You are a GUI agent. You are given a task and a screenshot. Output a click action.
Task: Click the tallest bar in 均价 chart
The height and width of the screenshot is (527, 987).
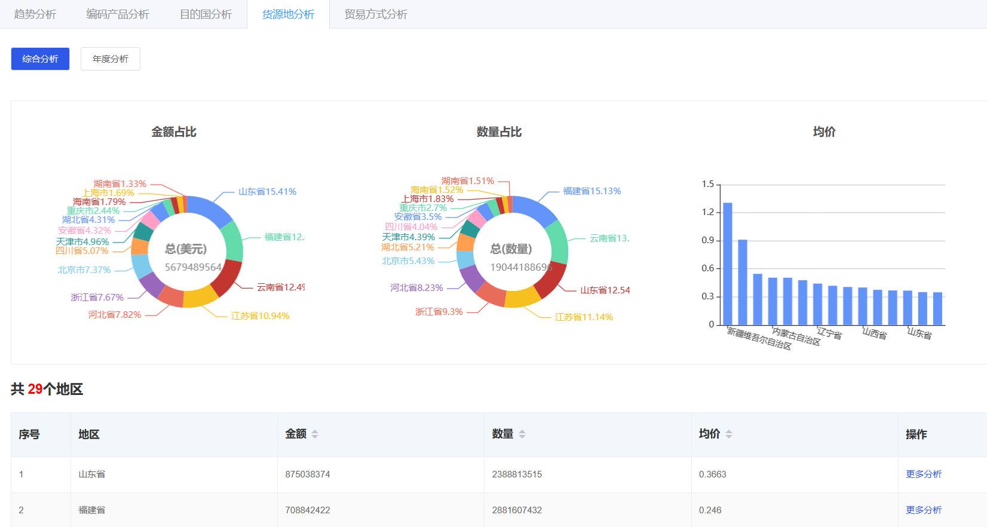tap(728, 263)
